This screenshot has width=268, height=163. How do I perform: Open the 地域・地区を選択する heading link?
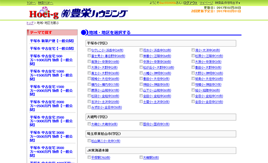click(x=110, y=32)
